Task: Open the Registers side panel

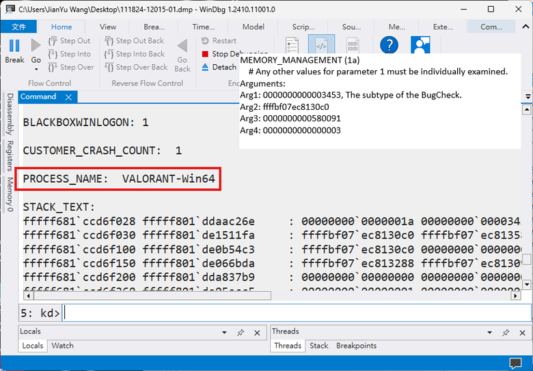Action: 10,156
